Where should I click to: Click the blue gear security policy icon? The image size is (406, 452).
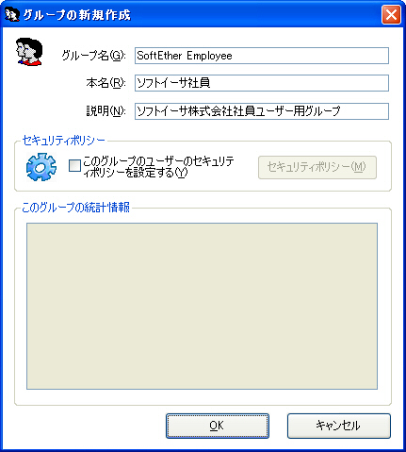click(41, 167)
